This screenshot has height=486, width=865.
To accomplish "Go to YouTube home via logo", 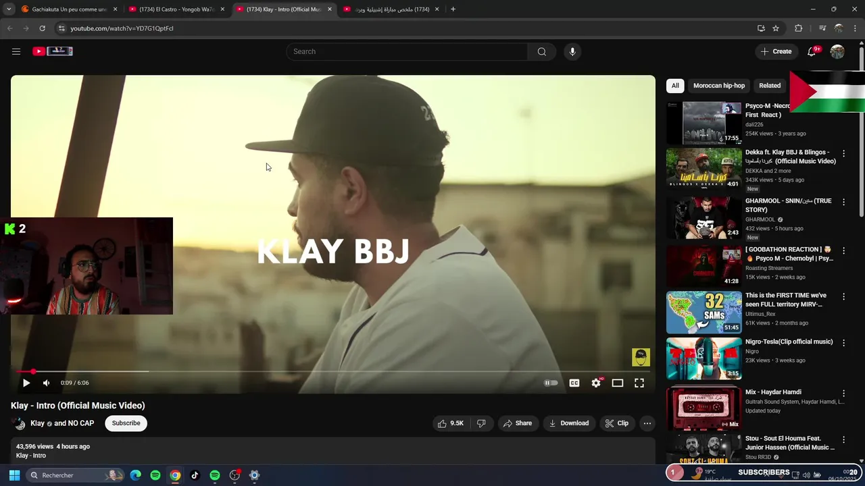I will point(53,51).
